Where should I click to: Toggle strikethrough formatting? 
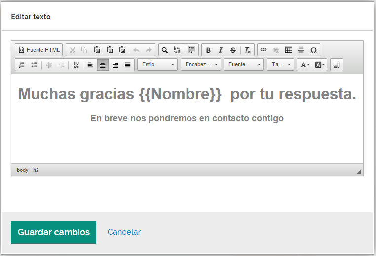click(x=233, y=50)
